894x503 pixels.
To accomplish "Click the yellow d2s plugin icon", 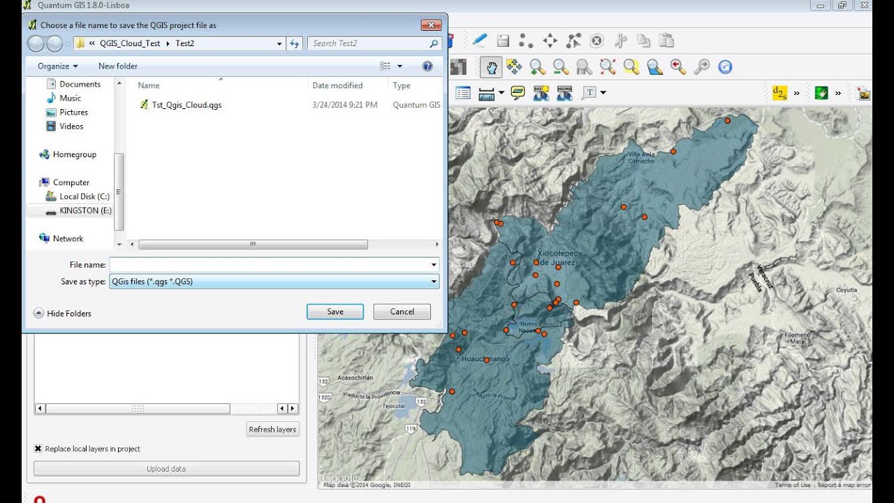I will pos(779,92).
